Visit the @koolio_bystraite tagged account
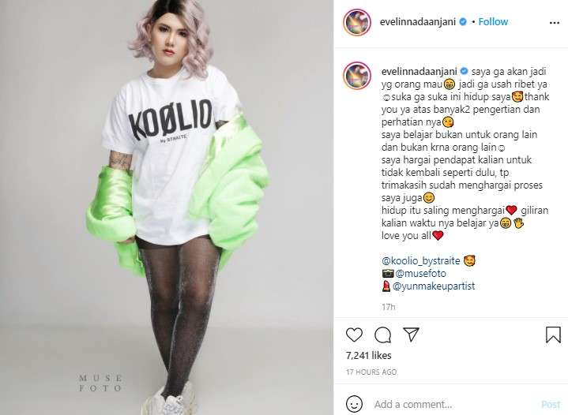This screenshot has width=568, height=415. click(420, 260)
